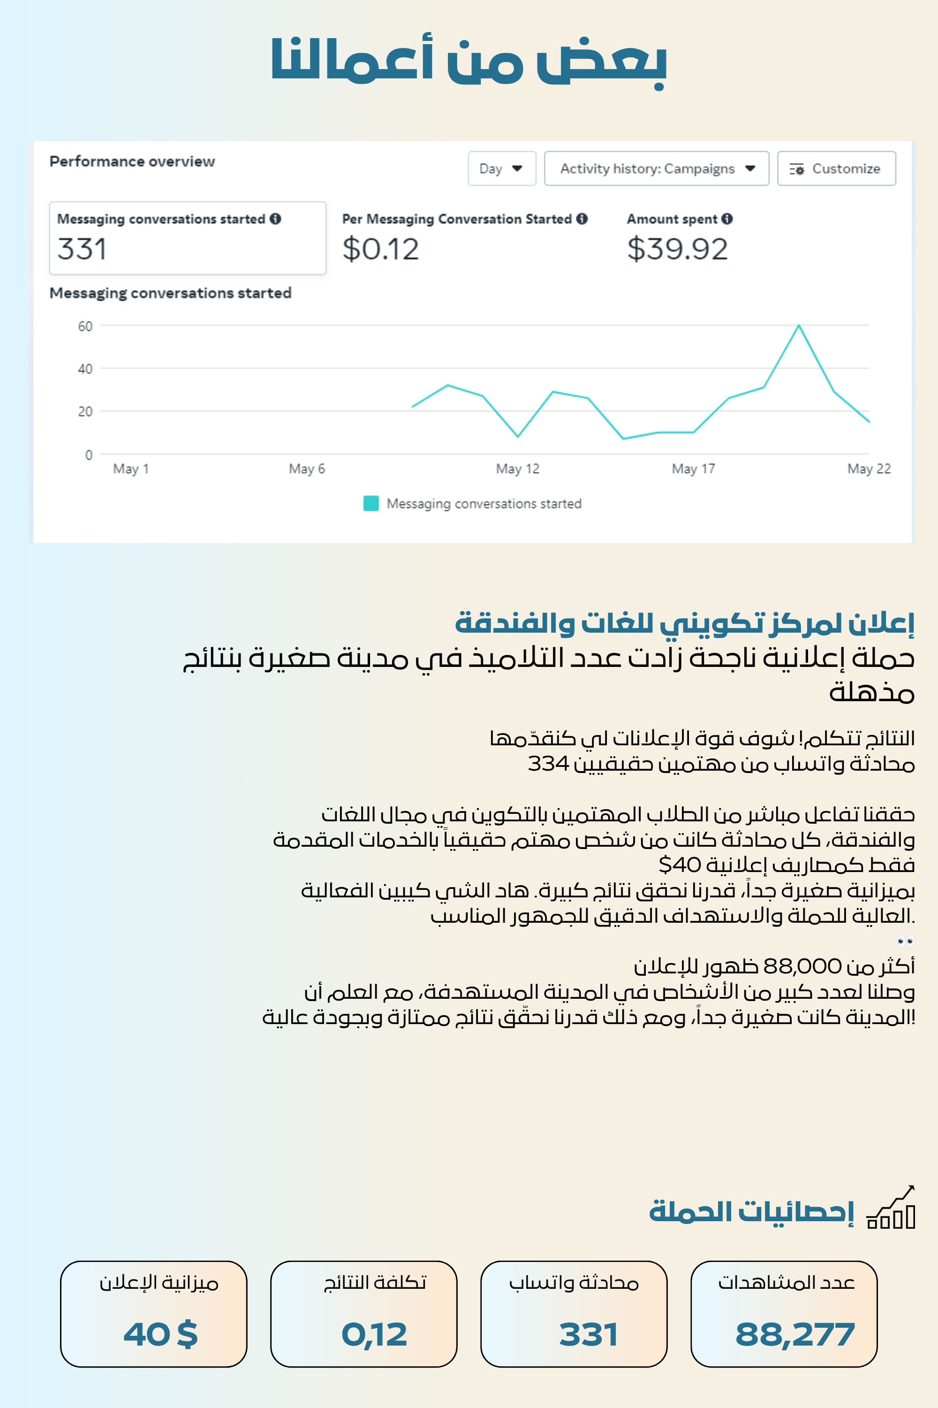Click the Customize button
Image resolution: width=938 pixels, height=1408 pixels.
point(836,169)
